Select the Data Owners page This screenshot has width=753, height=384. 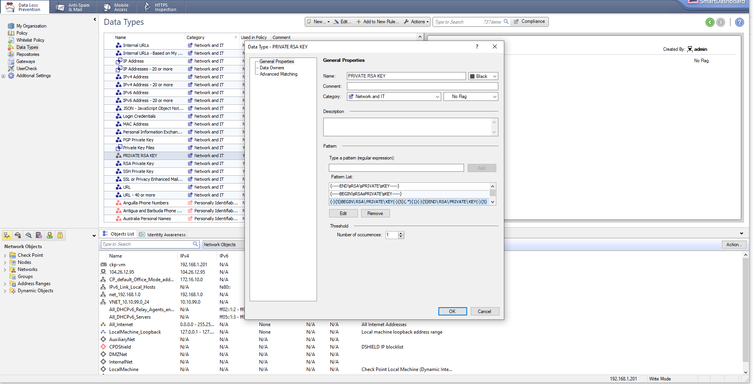272,67
